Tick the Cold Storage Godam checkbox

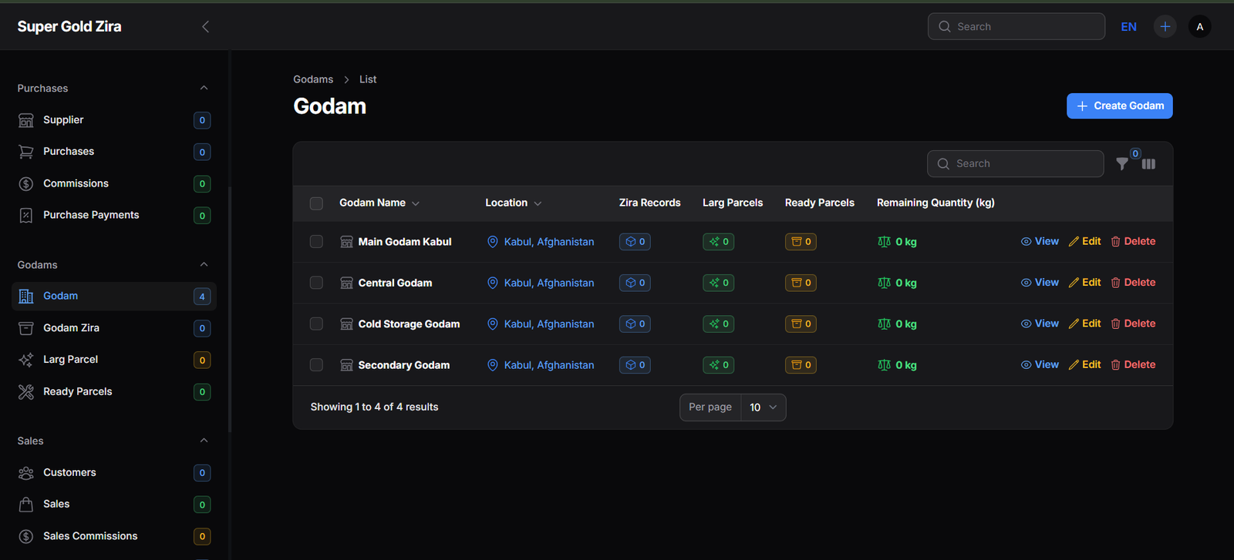[x=316, y=324]
